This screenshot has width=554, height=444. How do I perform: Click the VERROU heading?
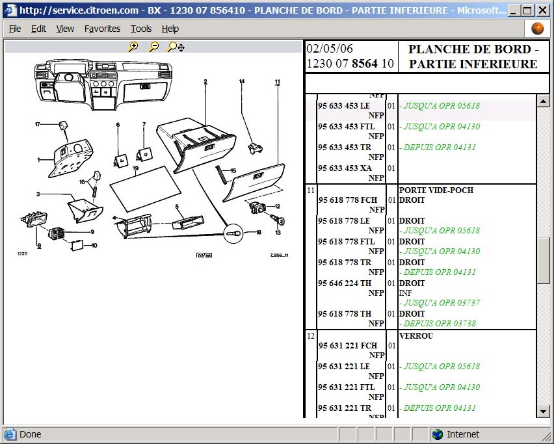[x=416, y=336]
